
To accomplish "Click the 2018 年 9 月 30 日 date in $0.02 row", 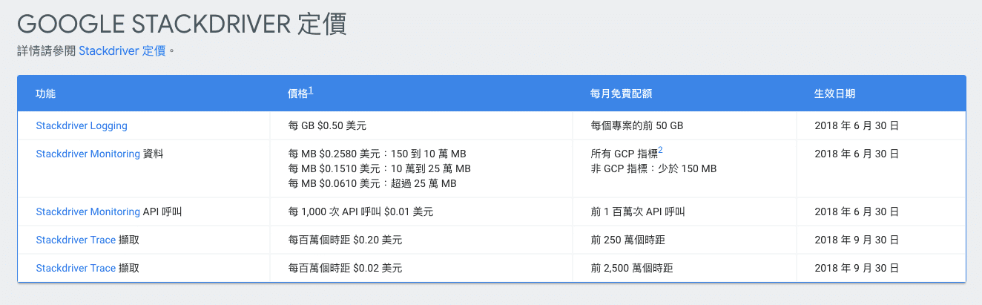I will coord(857,268).
